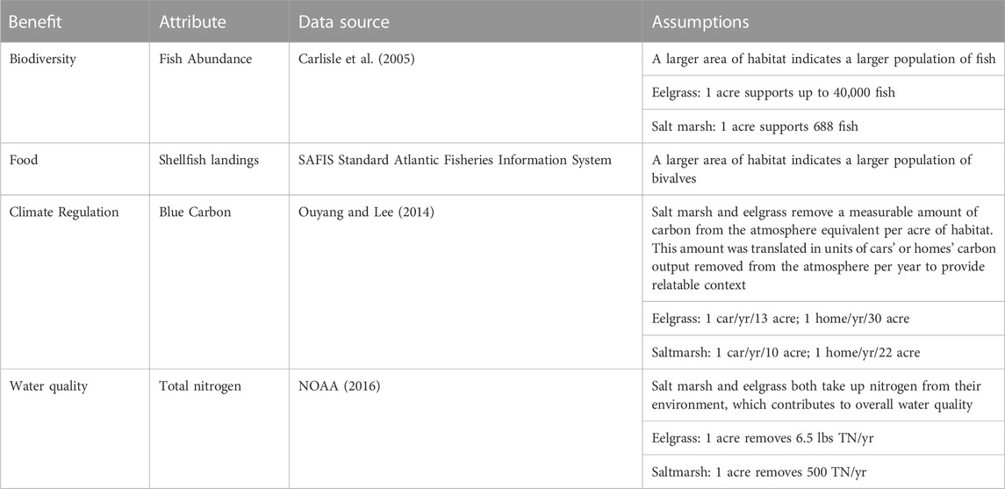Select the Saltmarsh 500 TN/yr row

[x=823, y=472]
